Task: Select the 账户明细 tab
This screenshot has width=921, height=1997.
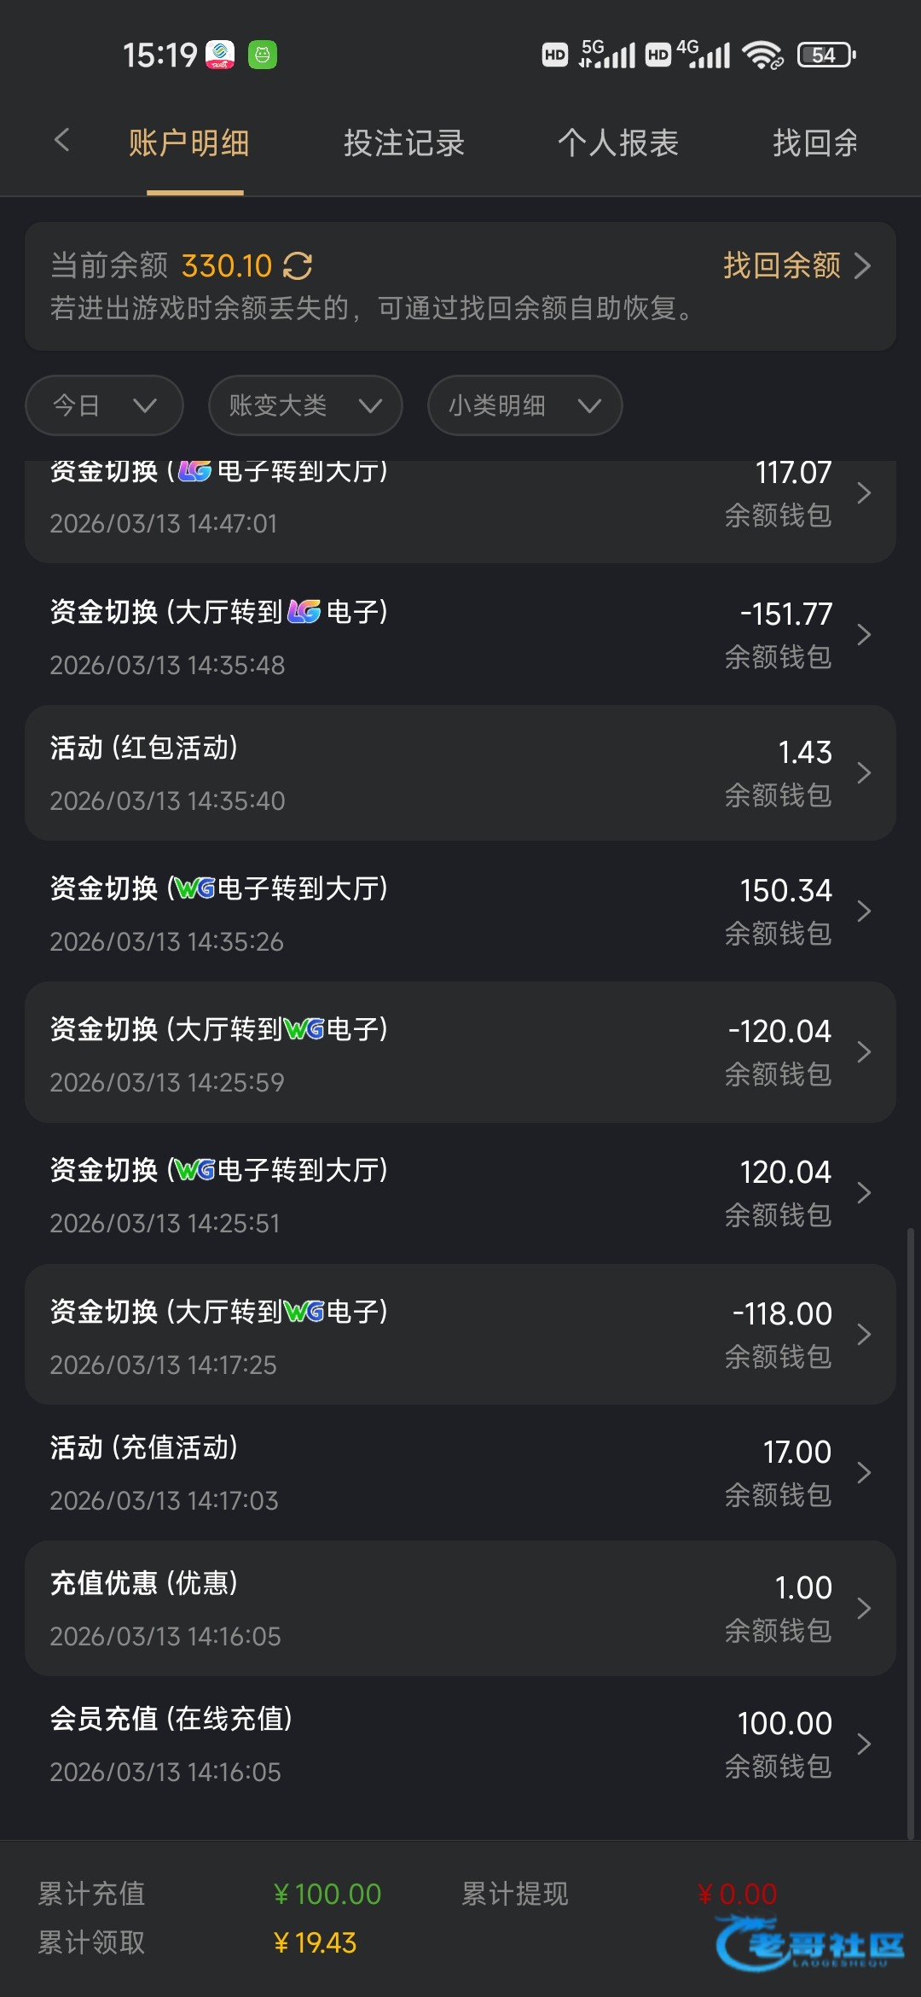Action: (x=189, y=143)
